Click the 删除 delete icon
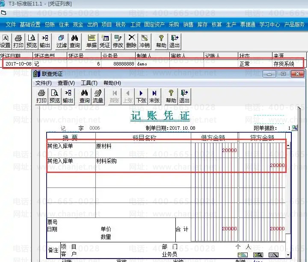The height and width of the screenshot is (262, 308). coord(131,42)
